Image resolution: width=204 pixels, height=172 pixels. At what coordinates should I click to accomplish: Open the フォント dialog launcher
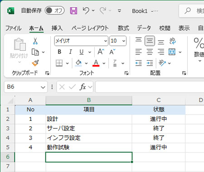click(126, 73)
